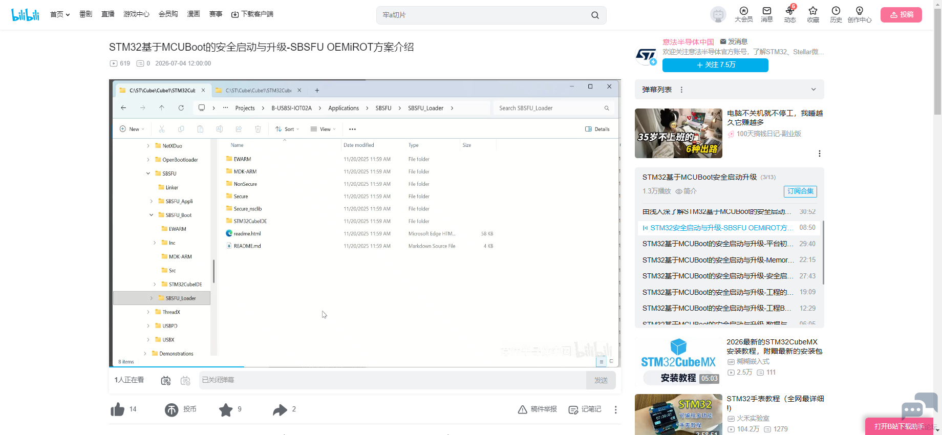Click 下载客户端 download client icon

(252, 14)
